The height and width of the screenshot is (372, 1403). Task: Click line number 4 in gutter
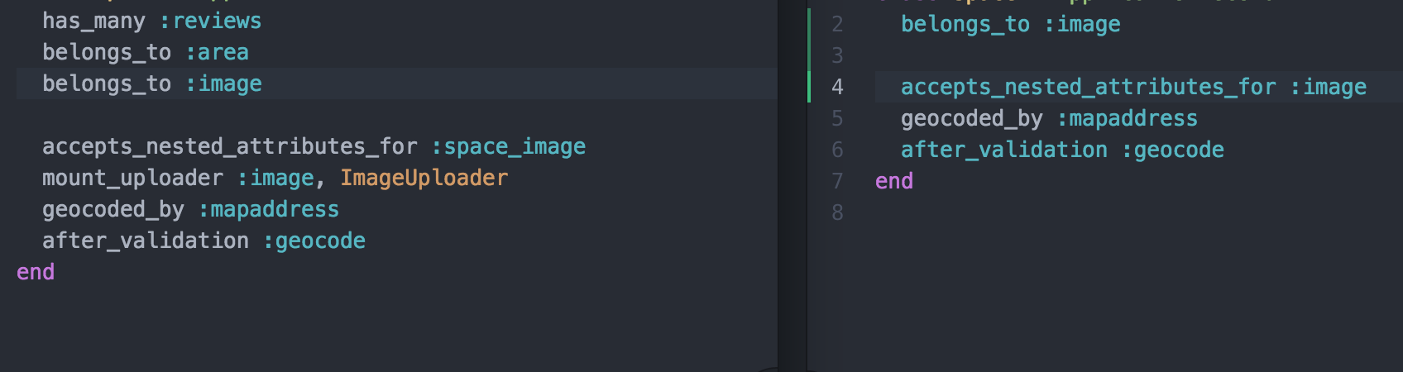click(x=837, y=88)
